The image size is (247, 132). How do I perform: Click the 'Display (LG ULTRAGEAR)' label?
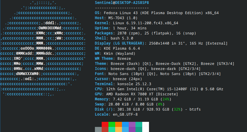[x=120, y=43]
